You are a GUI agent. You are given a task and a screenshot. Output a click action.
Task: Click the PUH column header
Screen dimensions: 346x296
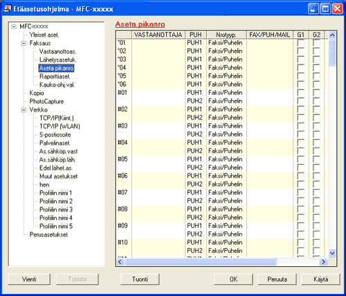[x=196, y=35]
